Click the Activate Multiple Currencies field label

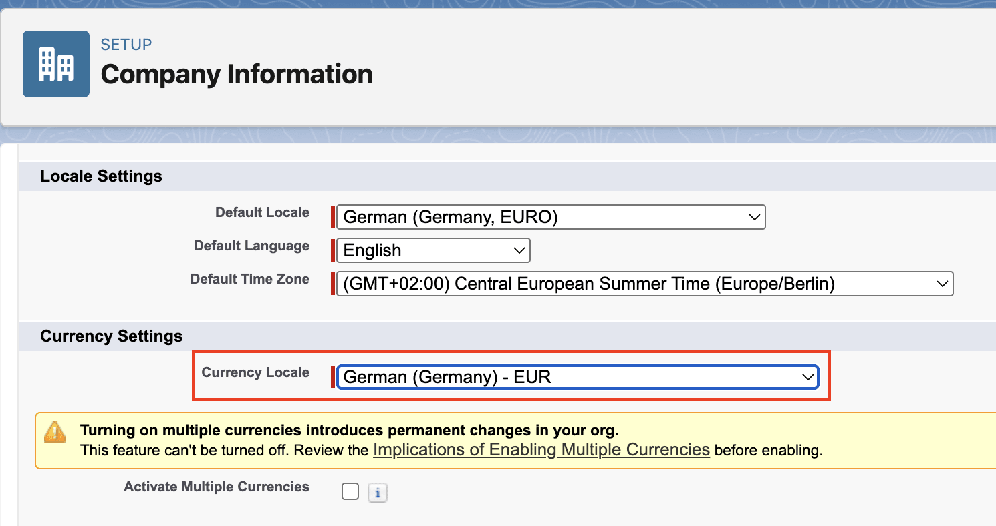216,487
